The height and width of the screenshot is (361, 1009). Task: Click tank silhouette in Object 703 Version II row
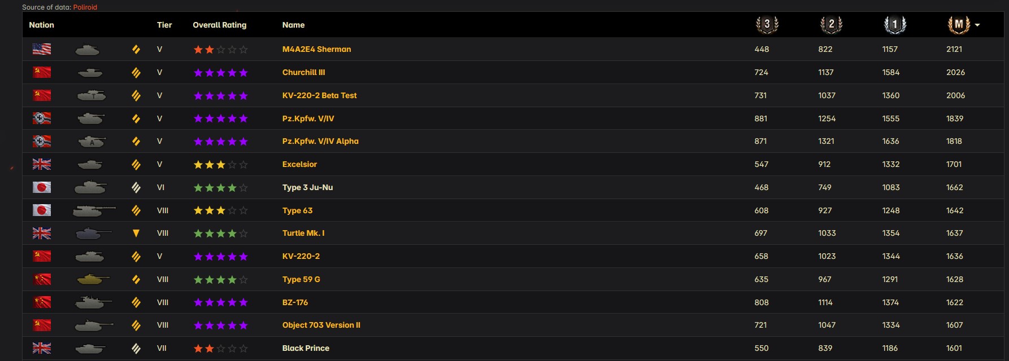click(x=94, y=325)
